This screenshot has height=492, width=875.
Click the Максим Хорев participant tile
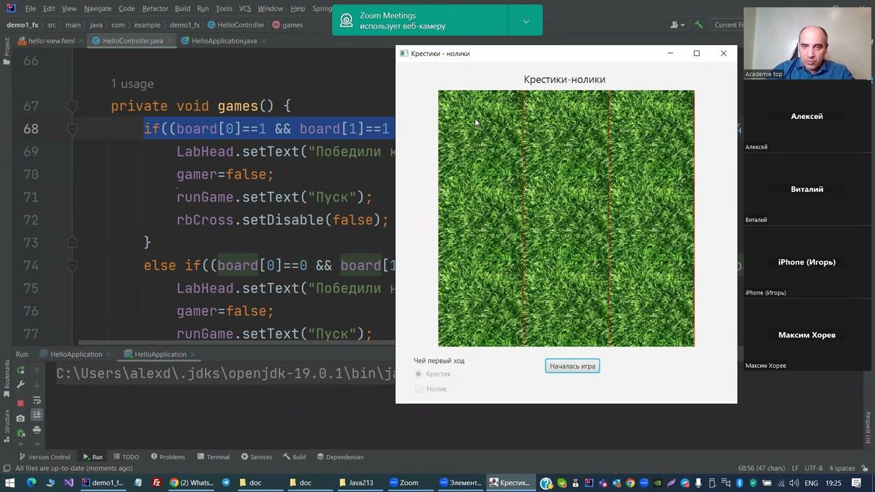point(807,335)
